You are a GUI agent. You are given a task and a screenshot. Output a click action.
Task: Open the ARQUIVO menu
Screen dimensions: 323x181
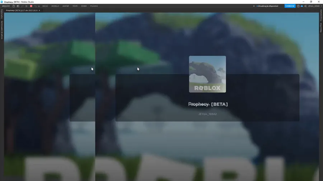coord(6,6)
